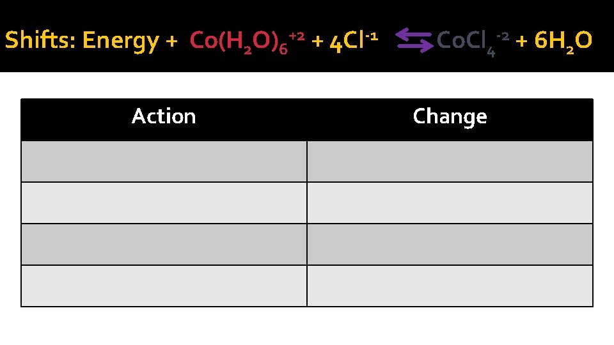The image size is (614, 345).
Task: Click the plus sign before 4Cl
Action: point(317,41)
